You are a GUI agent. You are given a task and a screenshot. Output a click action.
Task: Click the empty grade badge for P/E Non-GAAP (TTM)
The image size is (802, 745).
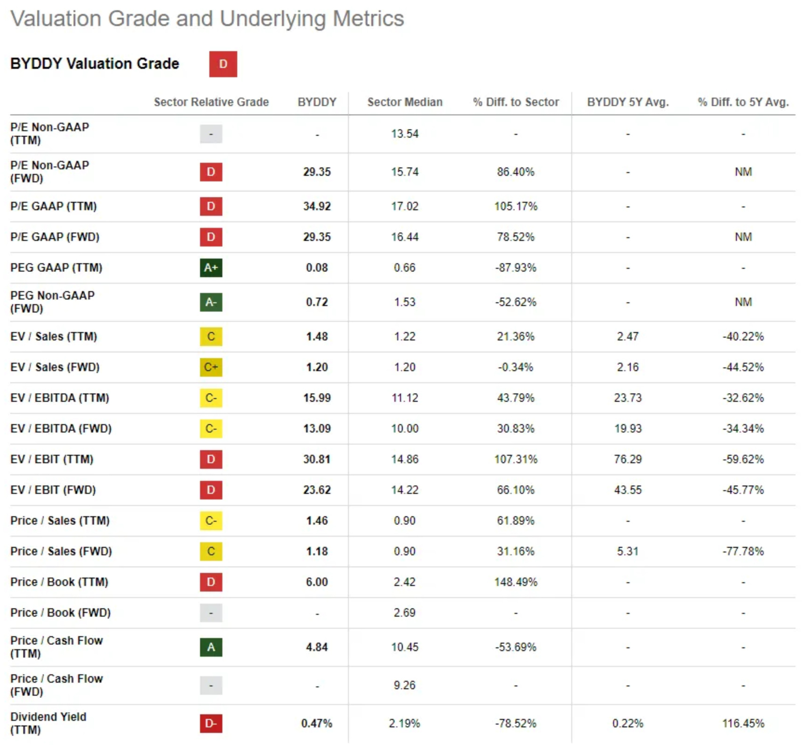(x=211, y=134)
